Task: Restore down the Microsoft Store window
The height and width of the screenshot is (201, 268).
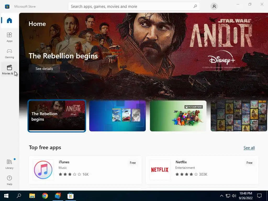Action: tap(250, 4)
